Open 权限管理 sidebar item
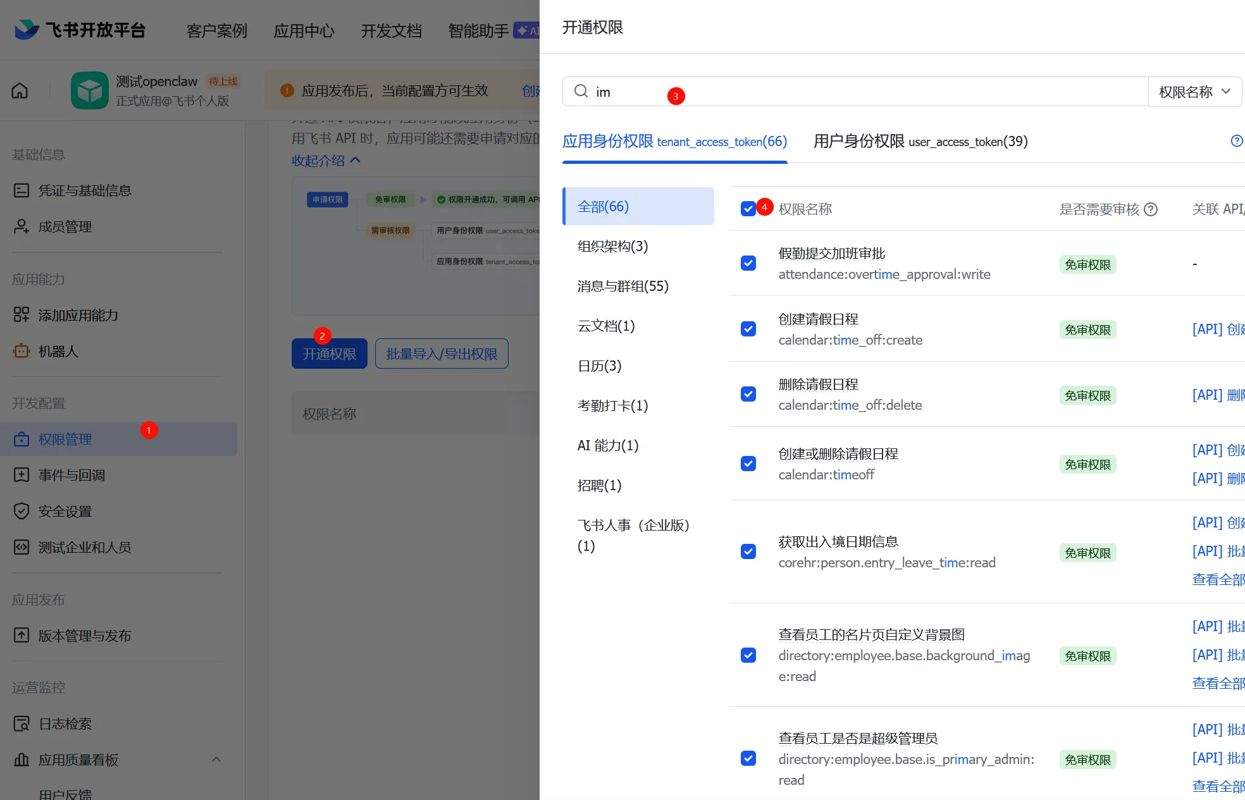The width and height of the screenshot is (1245, 800). (119, 439)
